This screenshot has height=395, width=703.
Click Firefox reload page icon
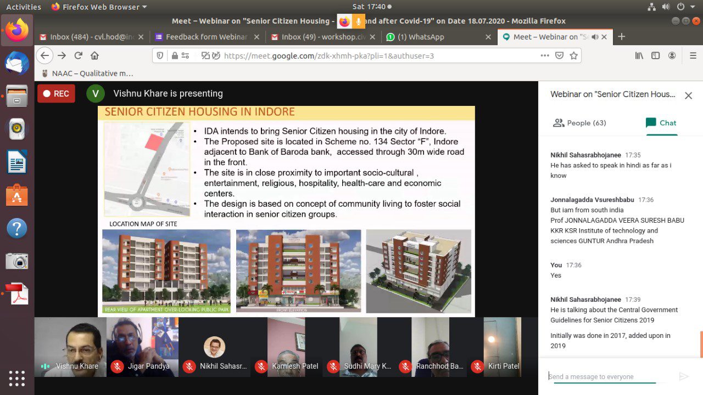pos(78,55)
